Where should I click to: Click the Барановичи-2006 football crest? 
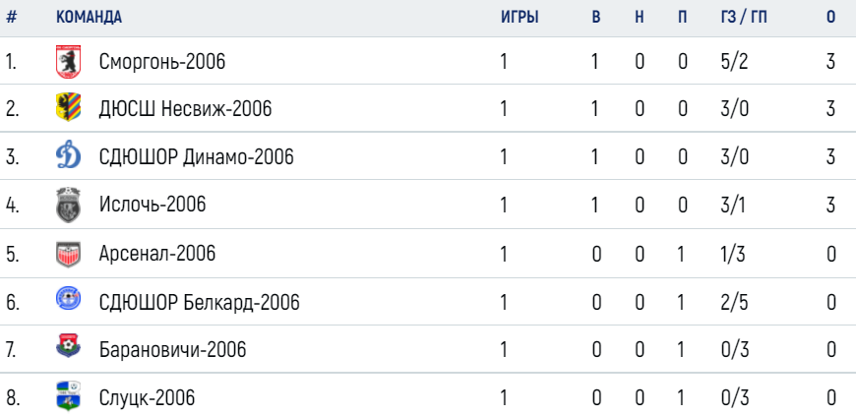pos(68,347)
